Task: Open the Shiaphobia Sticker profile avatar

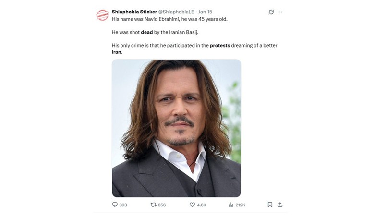Action: pyautogui.click(x=102, y=15)
